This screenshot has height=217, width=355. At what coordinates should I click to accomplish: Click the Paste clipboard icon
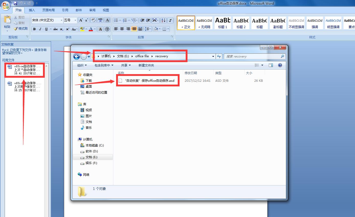pos(7,19)
